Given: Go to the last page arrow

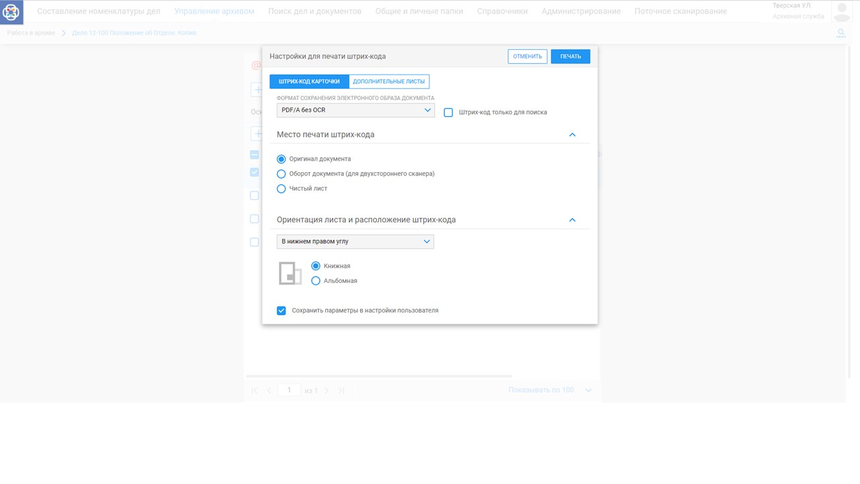Looking at the screenshot, I should tap(341, 391).
